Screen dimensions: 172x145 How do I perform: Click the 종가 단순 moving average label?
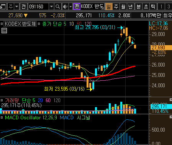pos(52,24)
